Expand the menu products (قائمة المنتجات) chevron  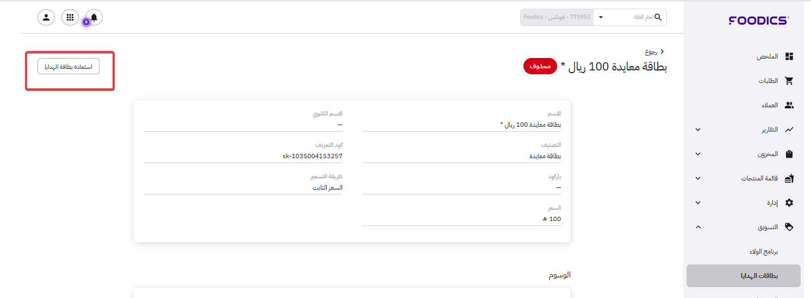coord(698,178)
